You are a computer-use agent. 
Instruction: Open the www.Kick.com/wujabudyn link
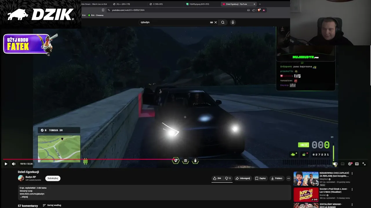[x=32, y=194]
